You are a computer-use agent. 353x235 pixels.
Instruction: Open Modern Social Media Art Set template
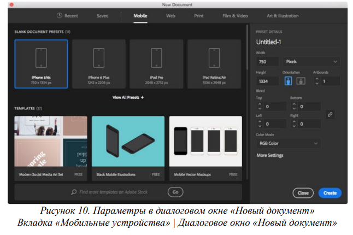(51, 148)
